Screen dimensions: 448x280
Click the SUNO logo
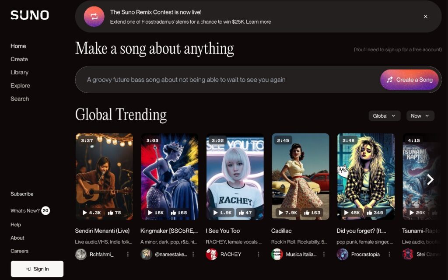[x=29, y=15]
